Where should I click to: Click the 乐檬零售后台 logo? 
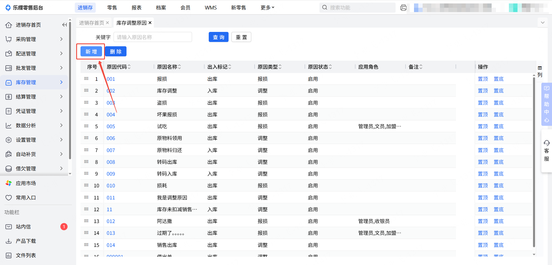coord(24,8)
